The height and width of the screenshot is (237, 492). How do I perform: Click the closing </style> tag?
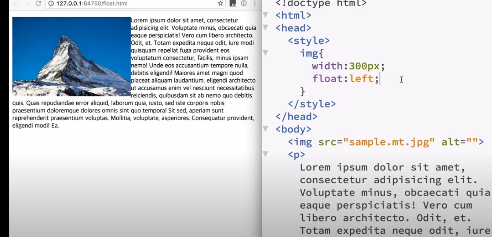coord(312,104)
